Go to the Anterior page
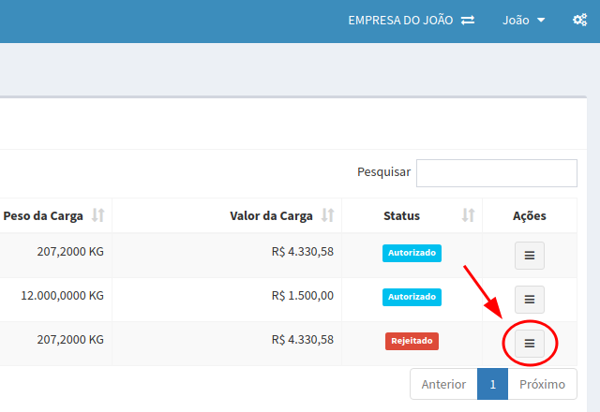Screen dimensions: 600x412 443,384
